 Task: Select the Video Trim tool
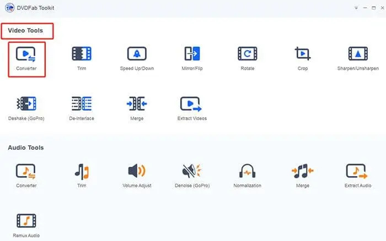(x=82, y=54)
